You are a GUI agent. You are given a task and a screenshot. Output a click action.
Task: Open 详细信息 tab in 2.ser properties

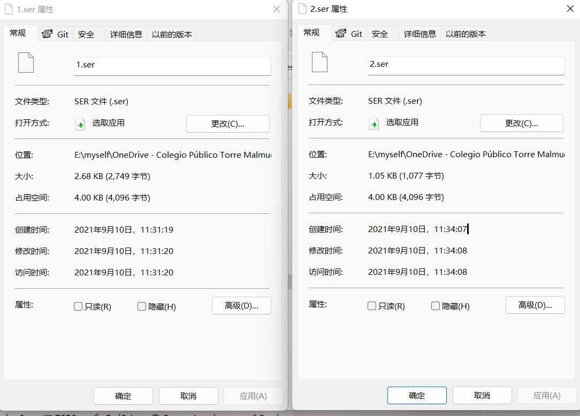(420, 34)
